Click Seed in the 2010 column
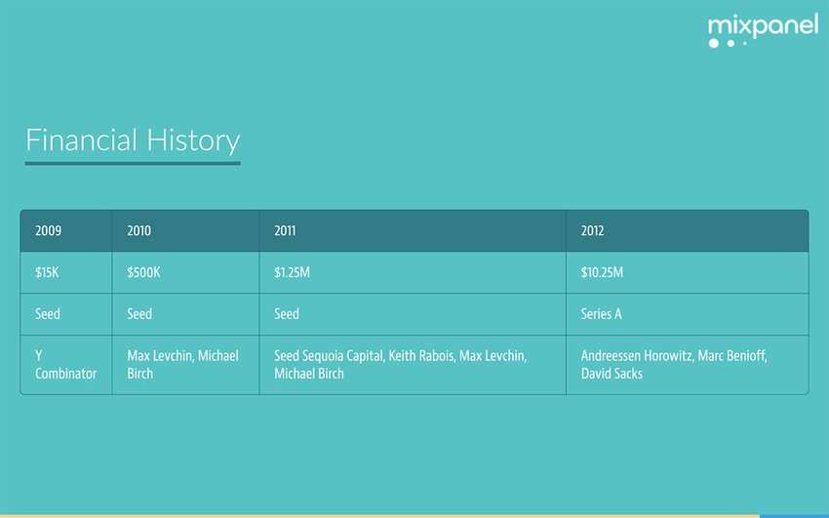Image resolution: width=829 pixels, height=518 pixels. click(x=185, y=314)
